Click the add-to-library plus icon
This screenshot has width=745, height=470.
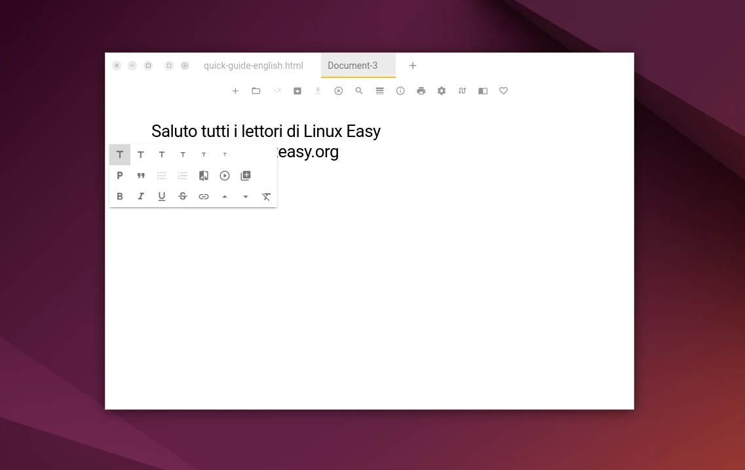point(246,176)
